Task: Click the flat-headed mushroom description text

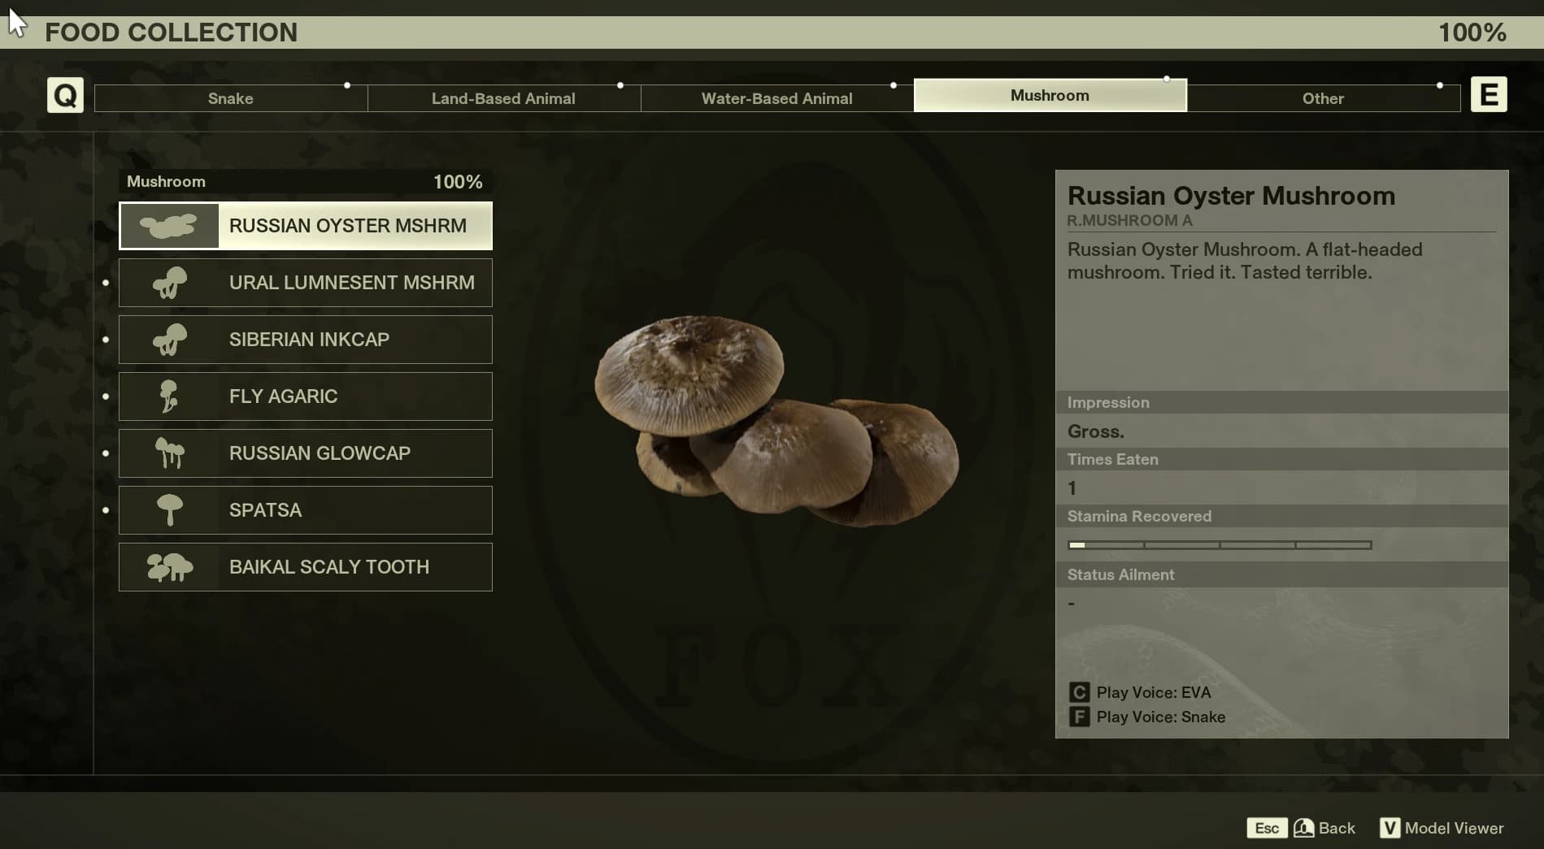Action: tap(1245, 261)
